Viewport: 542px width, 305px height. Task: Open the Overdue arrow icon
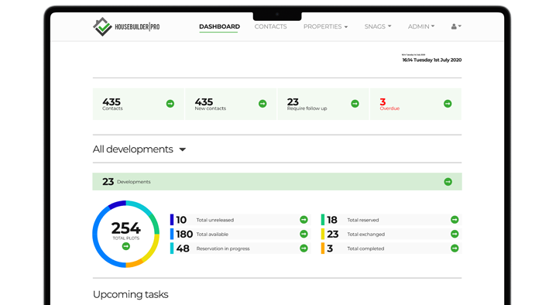tap(448, 104)
